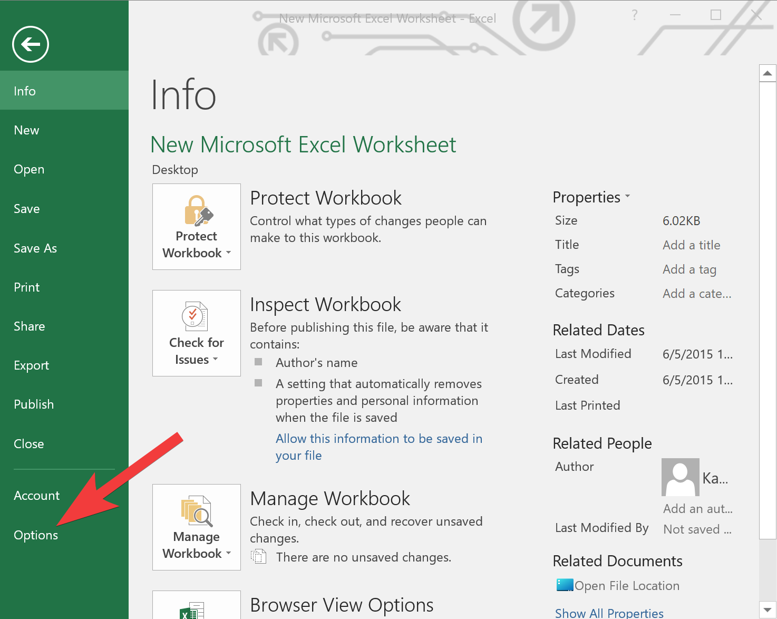The width and height of the screenshot is (777, 619).
Task: Click the back arrow circle icon
Action: coord(31,44)
